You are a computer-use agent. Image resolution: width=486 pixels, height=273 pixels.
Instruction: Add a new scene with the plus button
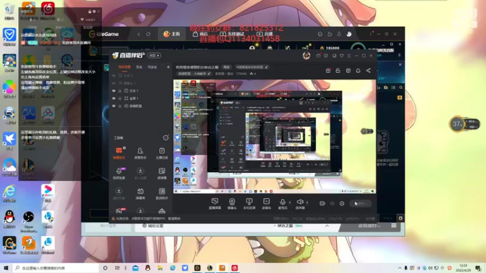pyautogui.click(x=168, y=67)
